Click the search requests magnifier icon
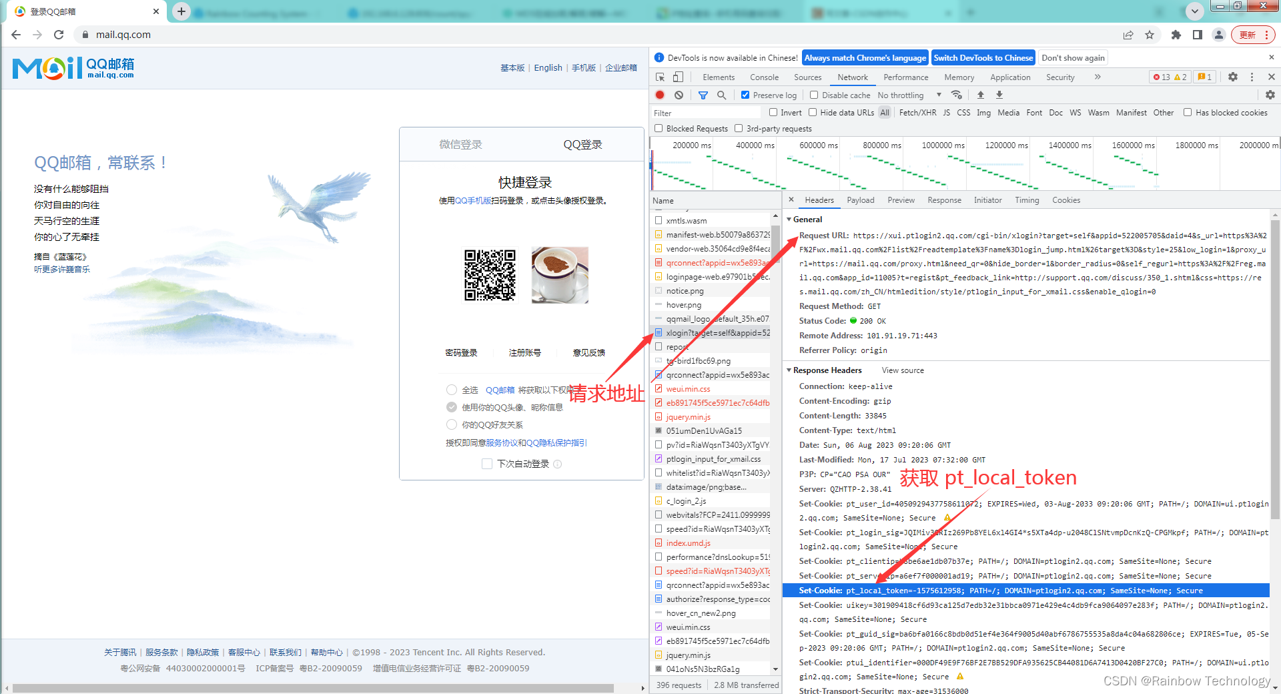 coord(721,95)
